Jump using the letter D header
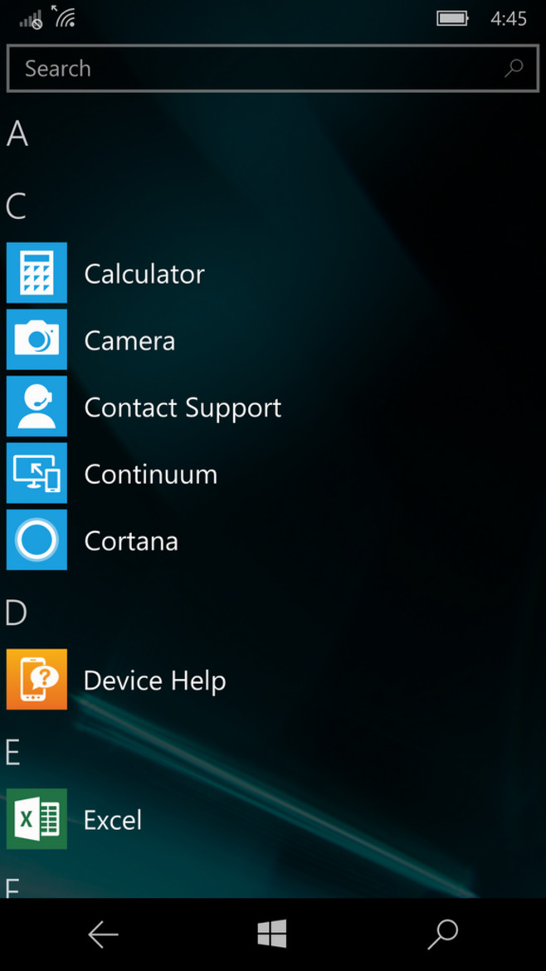The image size is (546, 971). 16,613
